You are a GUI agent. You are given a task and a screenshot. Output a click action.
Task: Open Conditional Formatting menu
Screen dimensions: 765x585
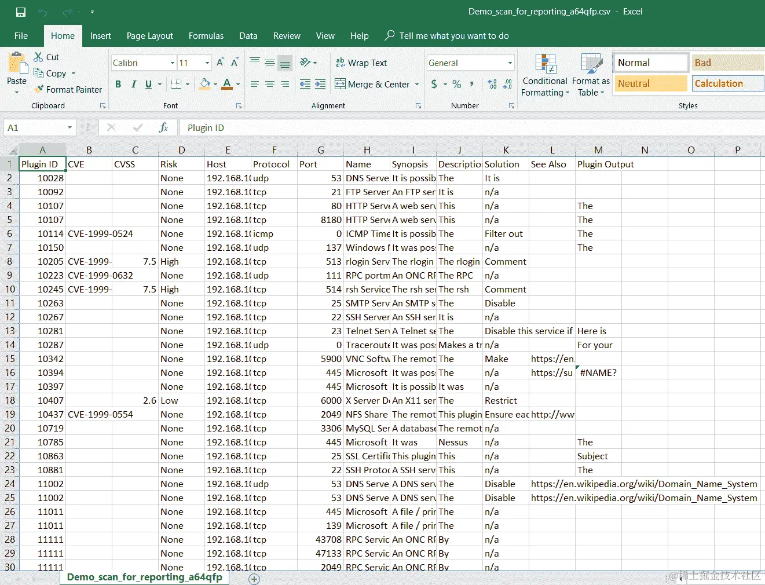pos(545,75)
